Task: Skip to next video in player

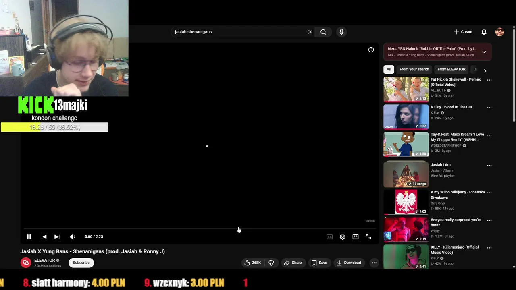Action: (57, 237)
